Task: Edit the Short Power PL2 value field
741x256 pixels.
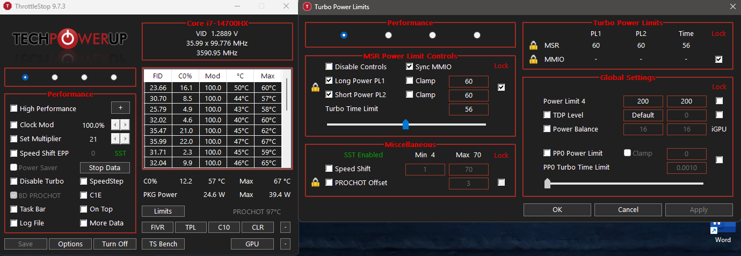Action: point(469,96)
